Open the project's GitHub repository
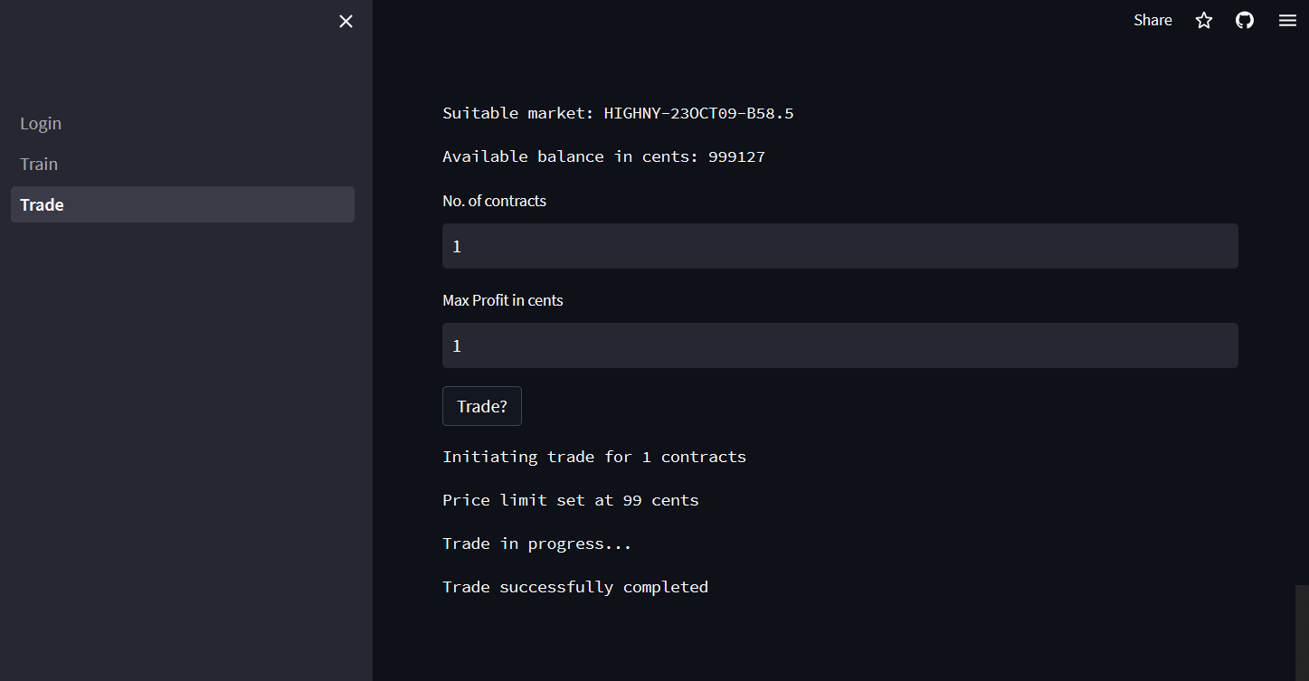1309x681 pixels. [1245, 20]
